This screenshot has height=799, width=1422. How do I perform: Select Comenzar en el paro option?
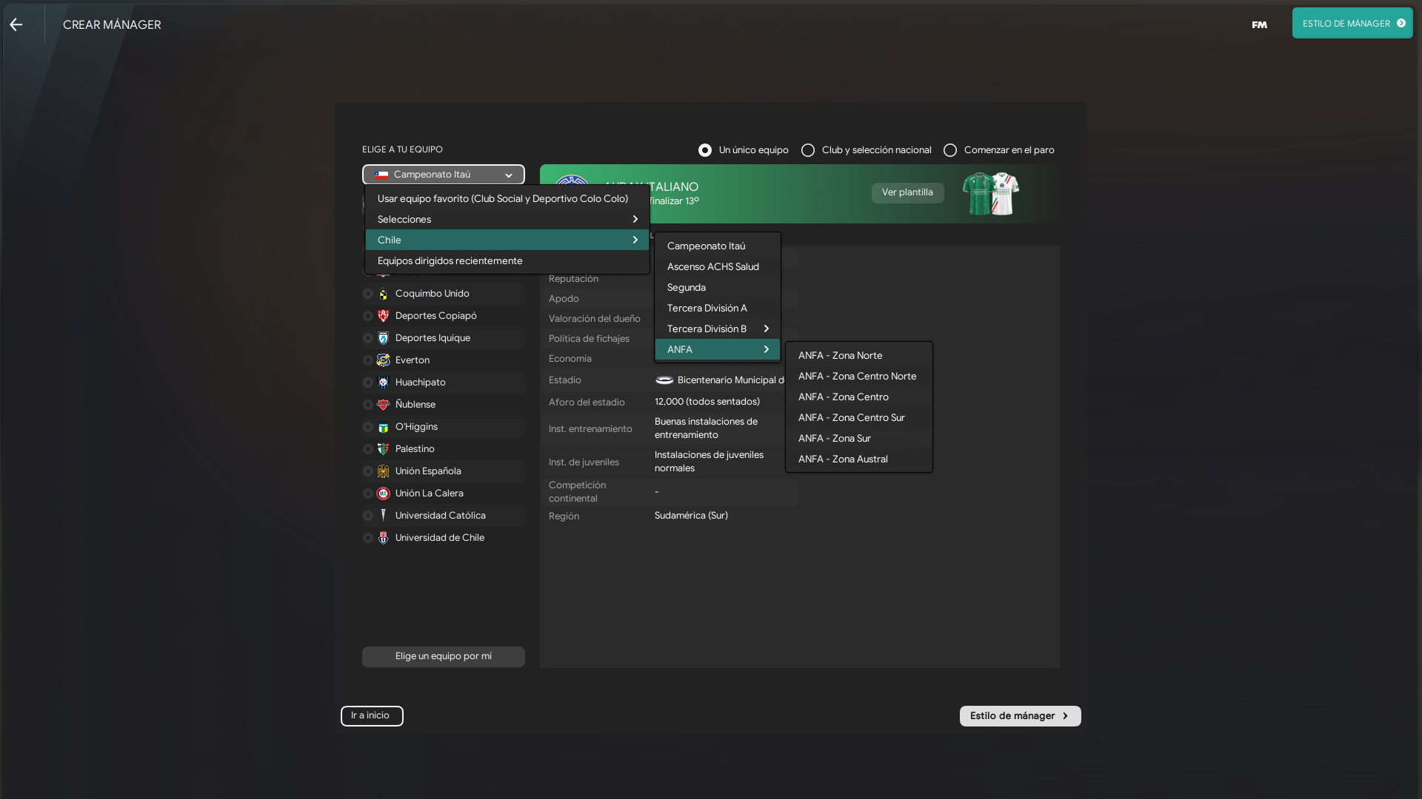click(x=950, y=150)
